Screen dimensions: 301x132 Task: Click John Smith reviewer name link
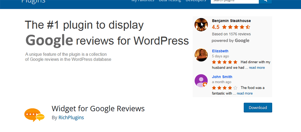pos(222,77)
